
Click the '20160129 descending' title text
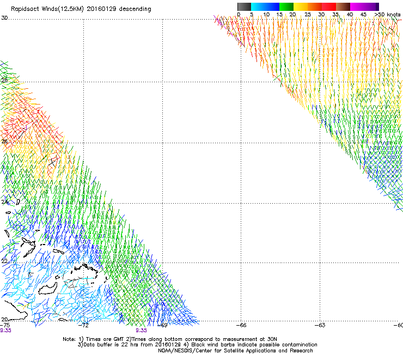(x=119, y=9)
